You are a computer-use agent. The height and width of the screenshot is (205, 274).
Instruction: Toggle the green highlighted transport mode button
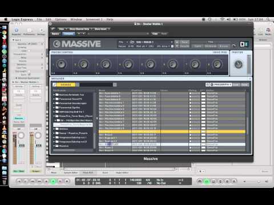click(207, 181)
